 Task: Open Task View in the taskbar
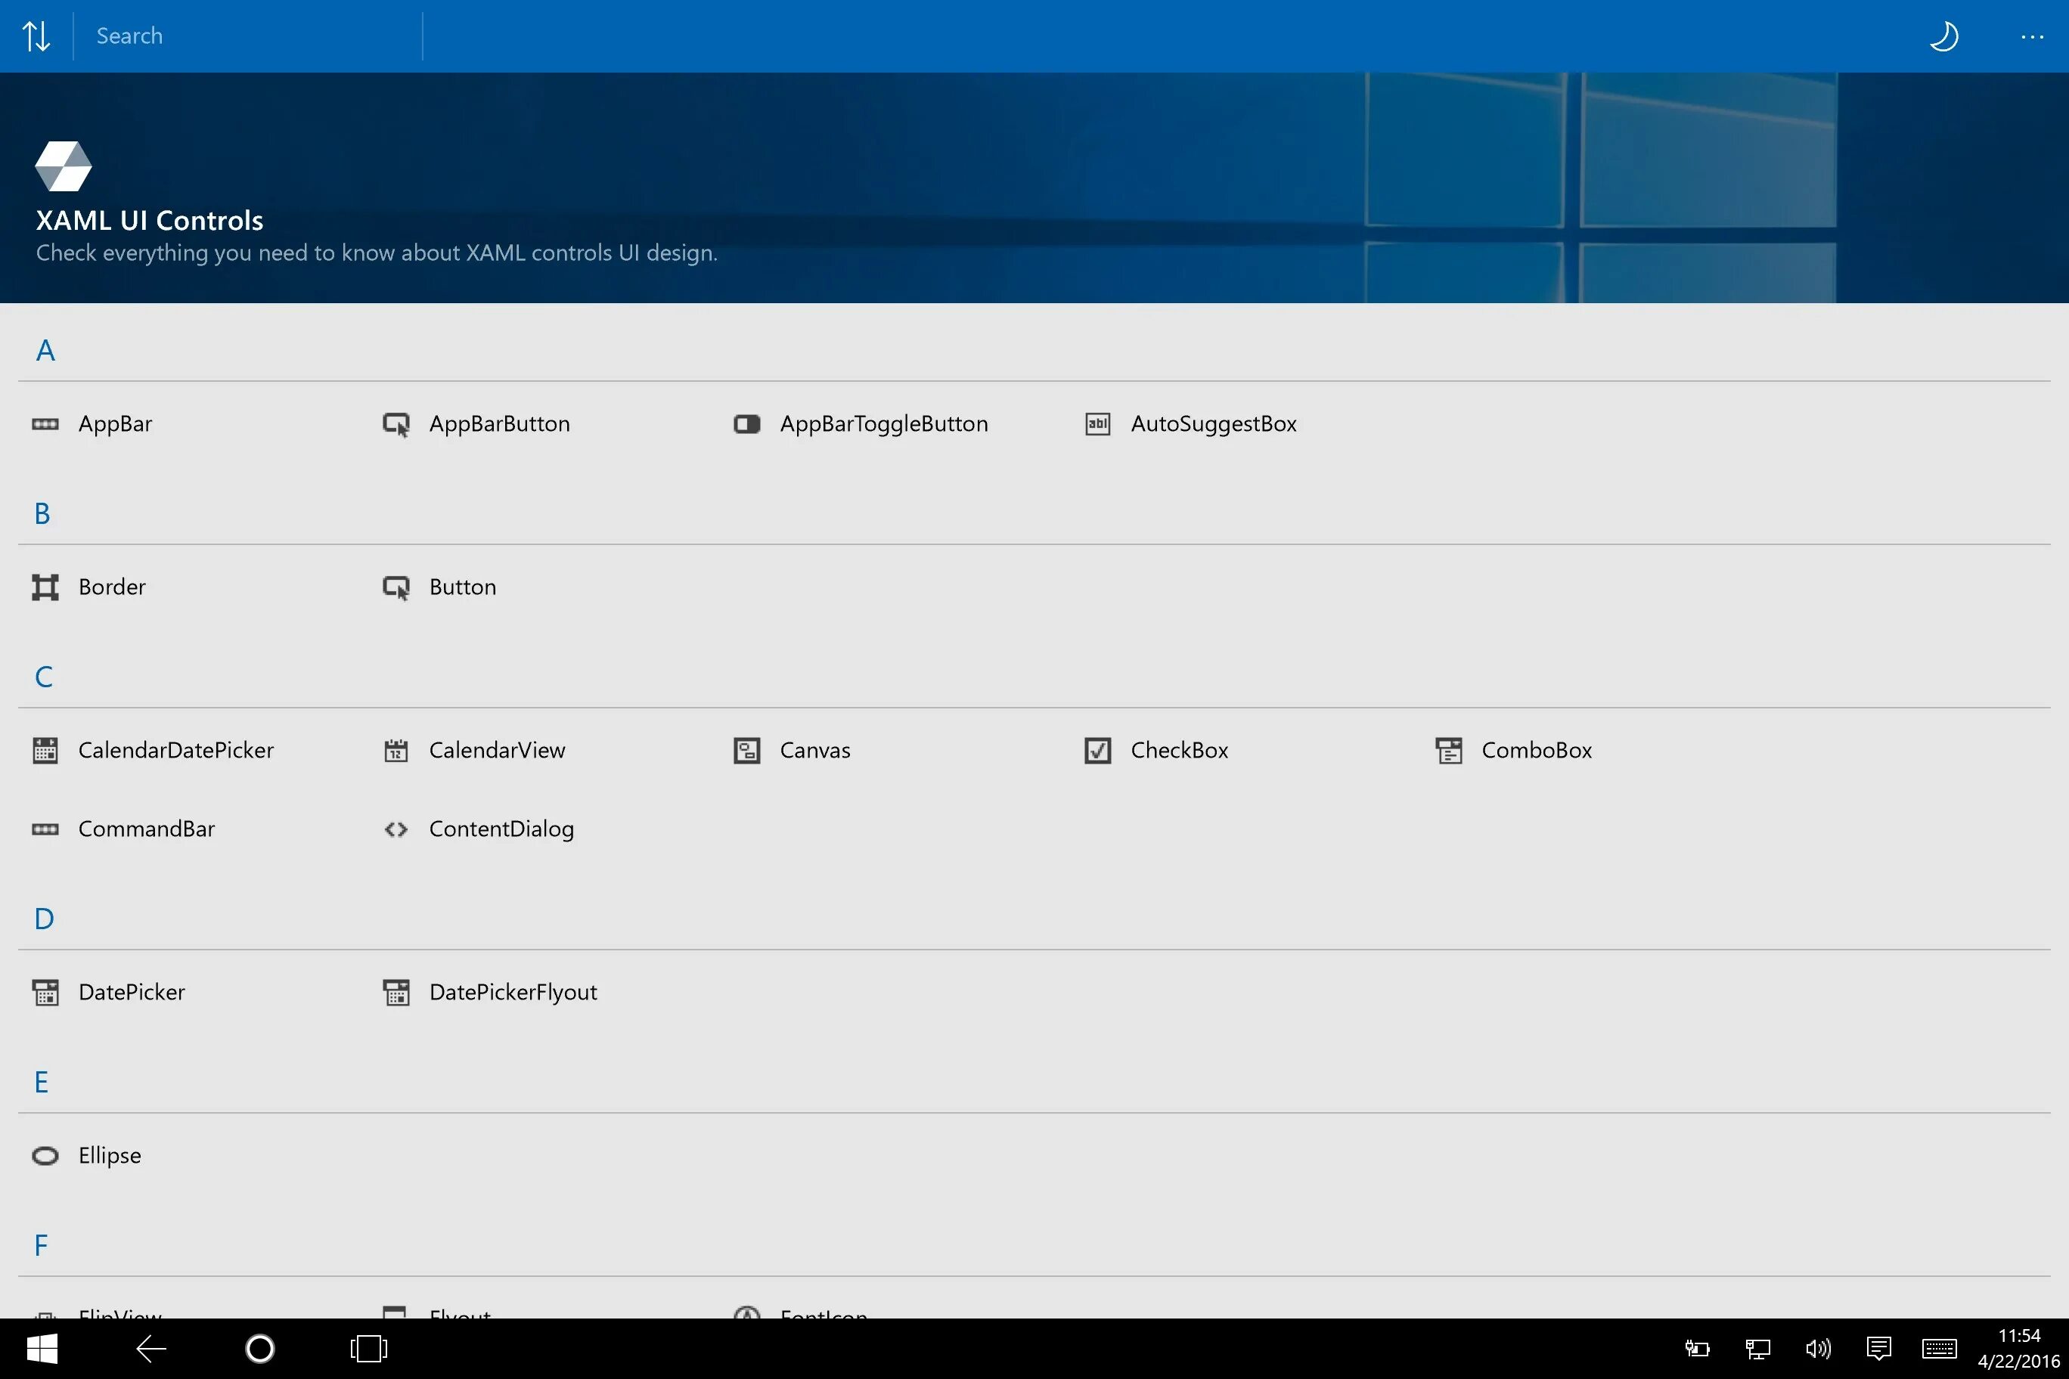(x=368, y=1348)
